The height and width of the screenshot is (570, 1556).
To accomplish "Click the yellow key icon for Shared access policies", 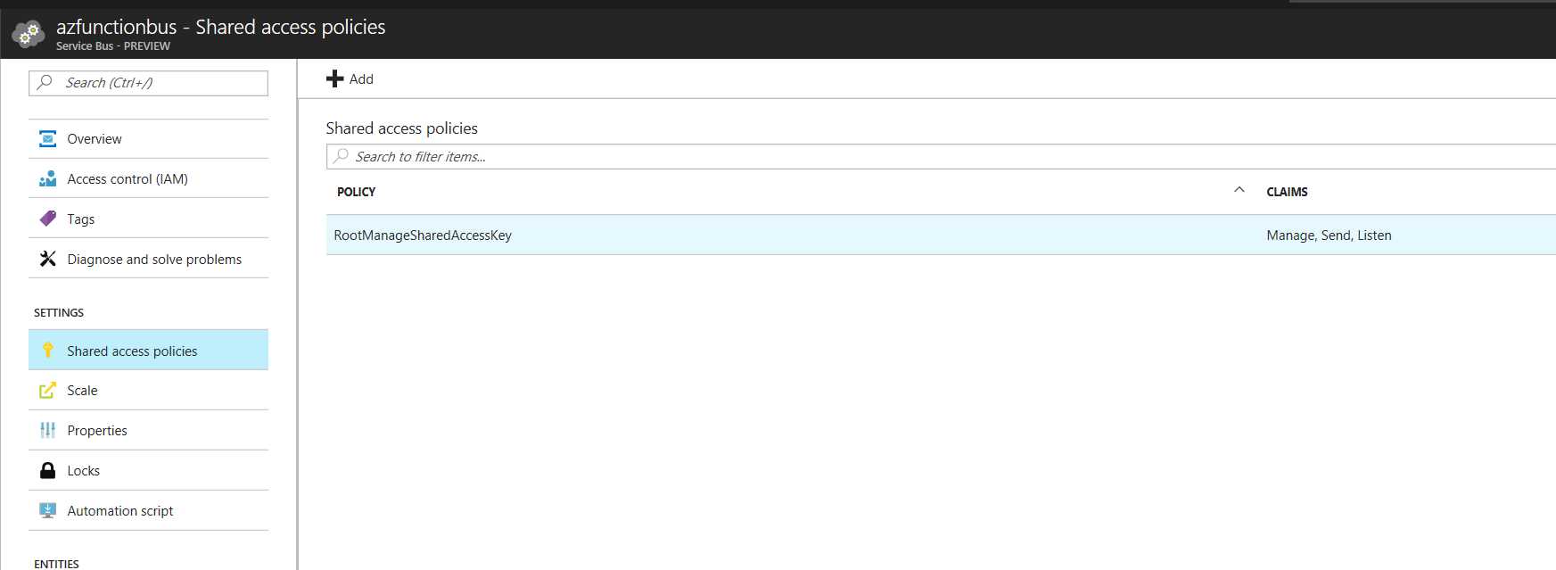I will pos(48,351).
